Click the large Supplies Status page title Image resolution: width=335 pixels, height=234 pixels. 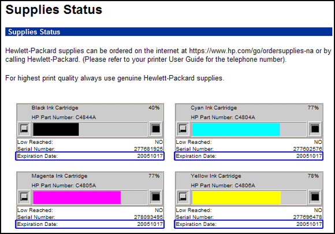54,10
